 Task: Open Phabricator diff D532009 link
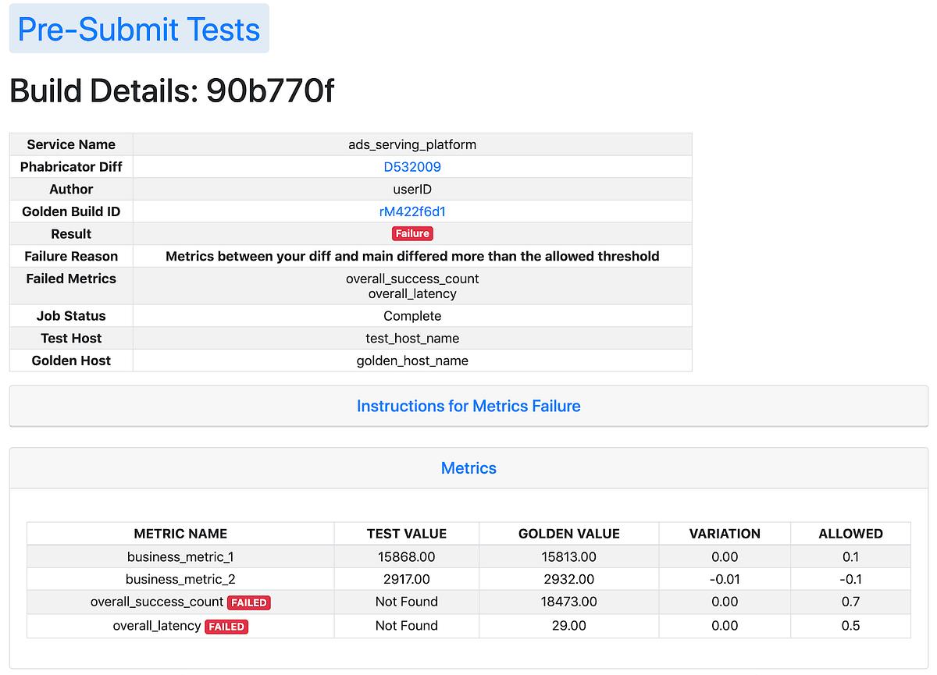[x=412, y=167]
